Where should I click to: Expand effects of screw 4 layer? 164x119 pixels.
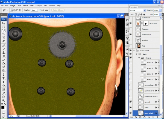click(x=159, y=63)
